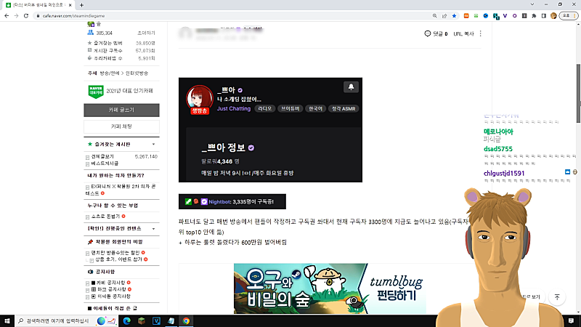Open the green extension icon in toolbar
This screenshot has height=327, width=581.
coord(476,16)
